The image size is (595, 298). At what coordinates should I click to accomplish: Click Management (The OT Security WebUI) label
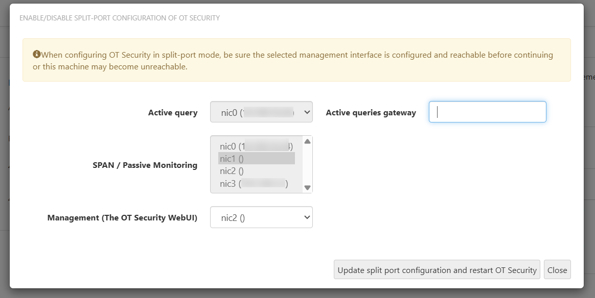[122, 218]
